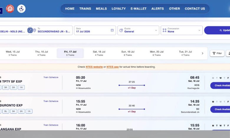
Task: Open the NTES app link
Action: pos(113,67)
